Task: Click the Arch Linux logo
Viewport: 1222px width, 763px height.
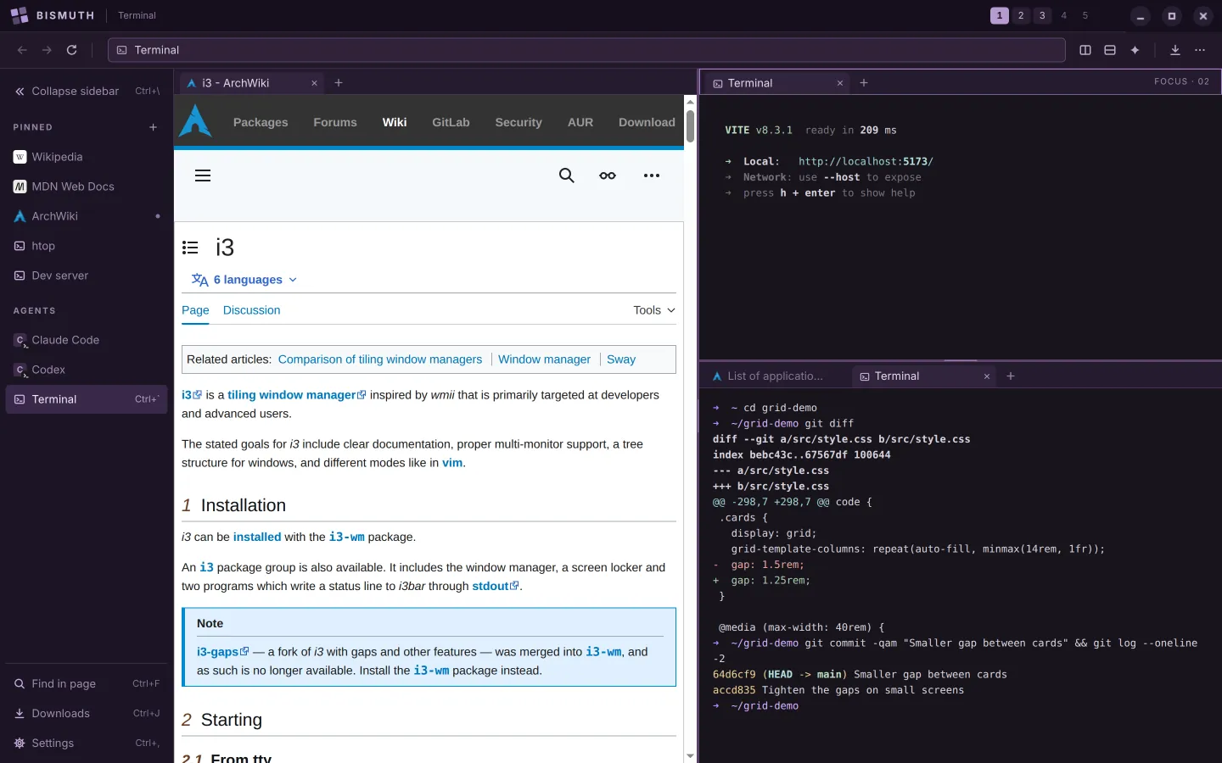Action: pos(195,120)
